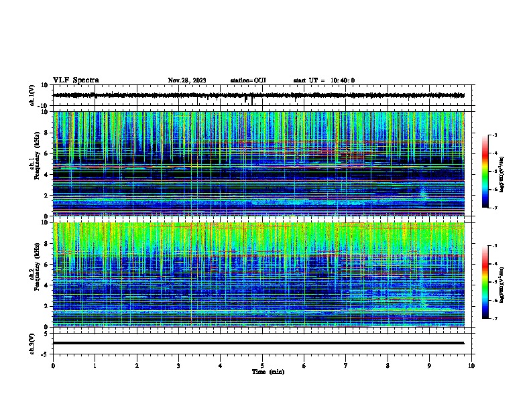Select the date text "Nov.28, 2023"
Screen dimensions: 531x410
click(187, 80)
